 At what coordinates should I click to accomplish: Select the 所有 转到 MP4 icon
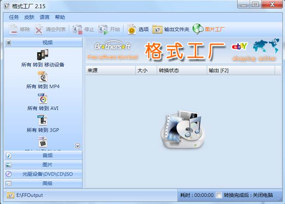click(43, 77)
